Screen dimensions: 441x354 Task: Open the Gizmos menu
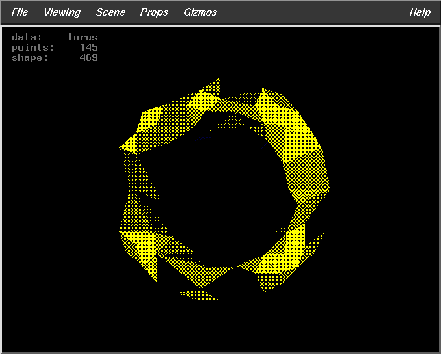coord(200,12)
